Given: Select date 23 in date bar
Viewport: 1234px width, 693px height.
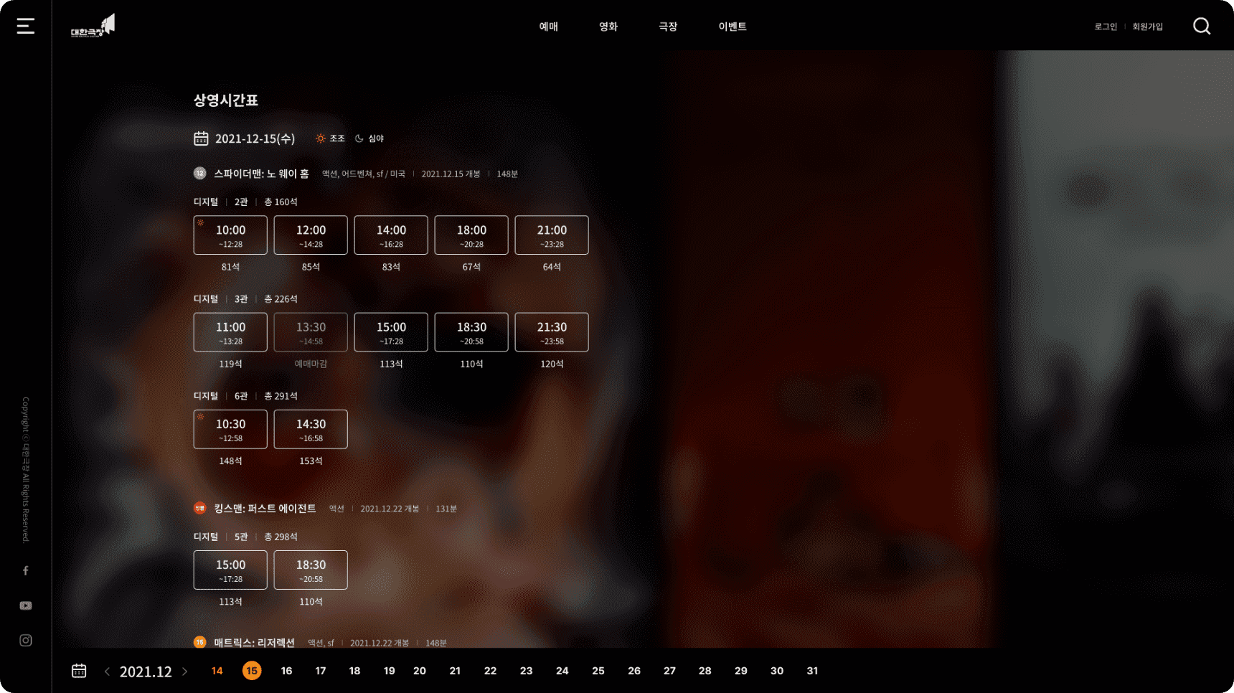Looking at the screenshot, I should (x=526, y=671).
